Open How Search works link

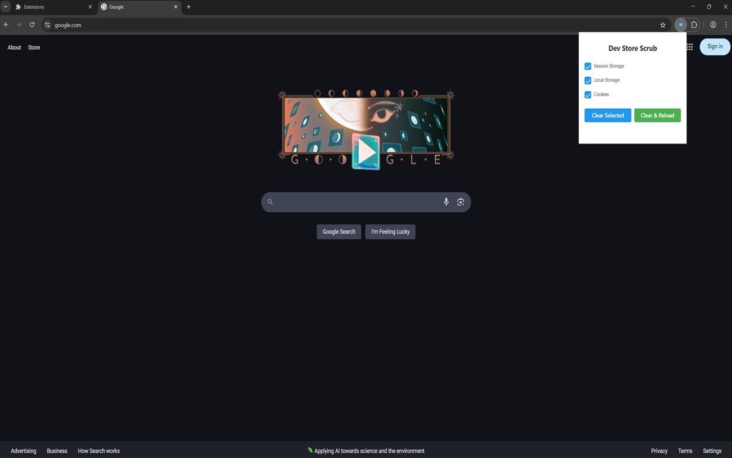(99, 451)
